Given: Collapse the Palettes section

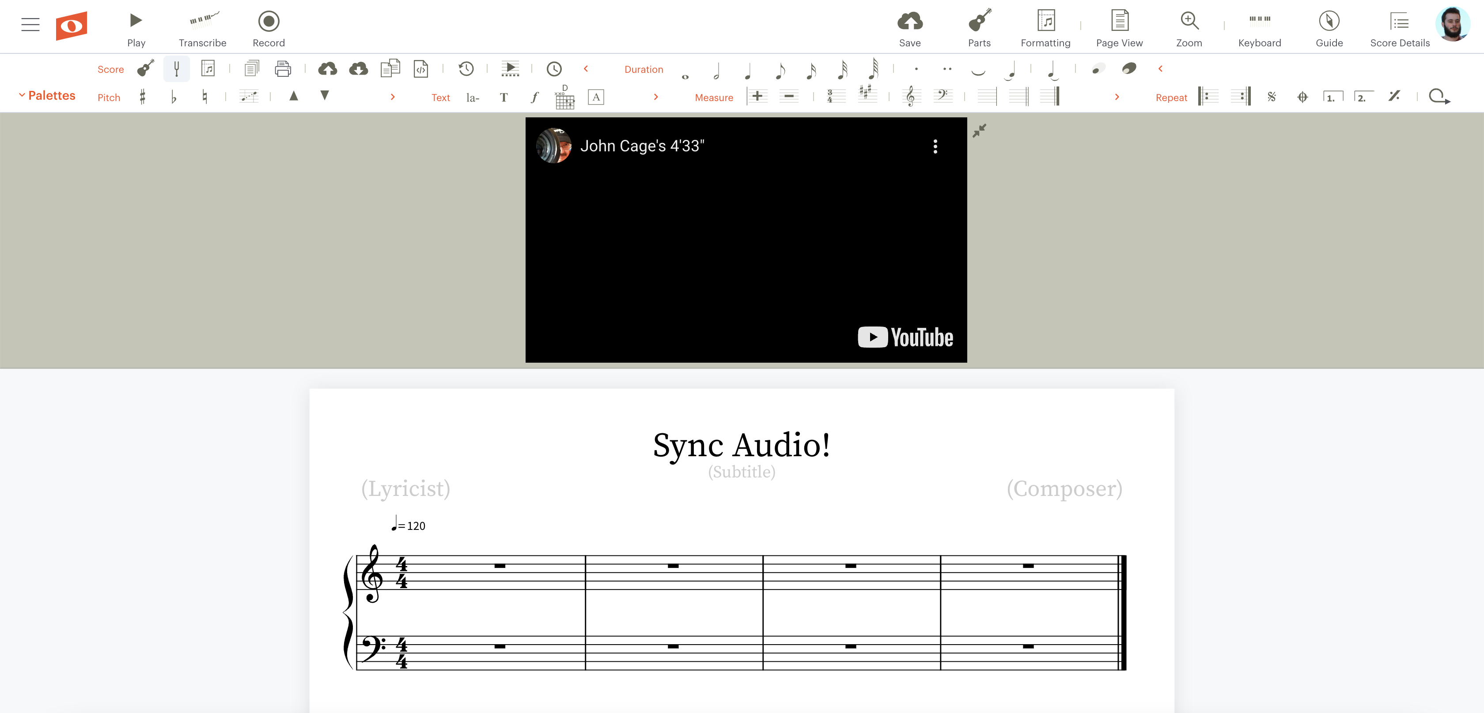Looking at the screenshot, I should (47, 96).
